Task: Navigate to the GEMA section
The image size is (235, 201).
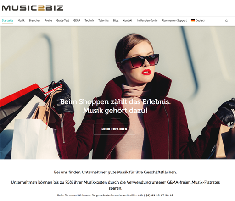Action: click(x=77, y=20)
